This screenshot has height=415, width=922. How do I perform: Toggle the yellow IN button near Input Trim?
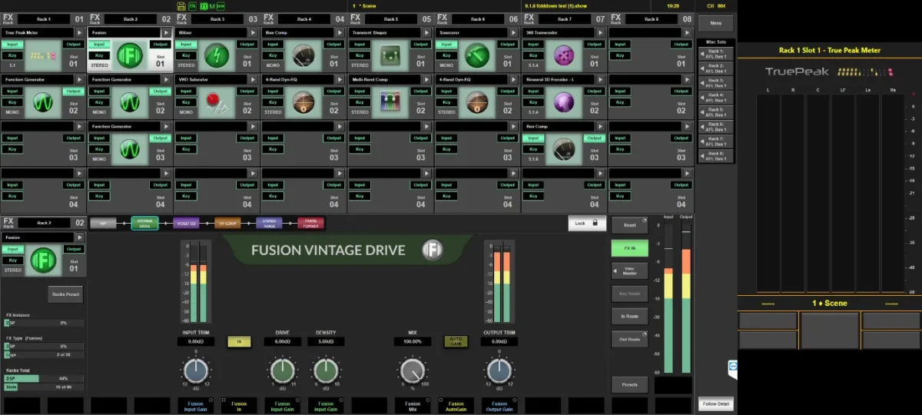coord(238,341)
